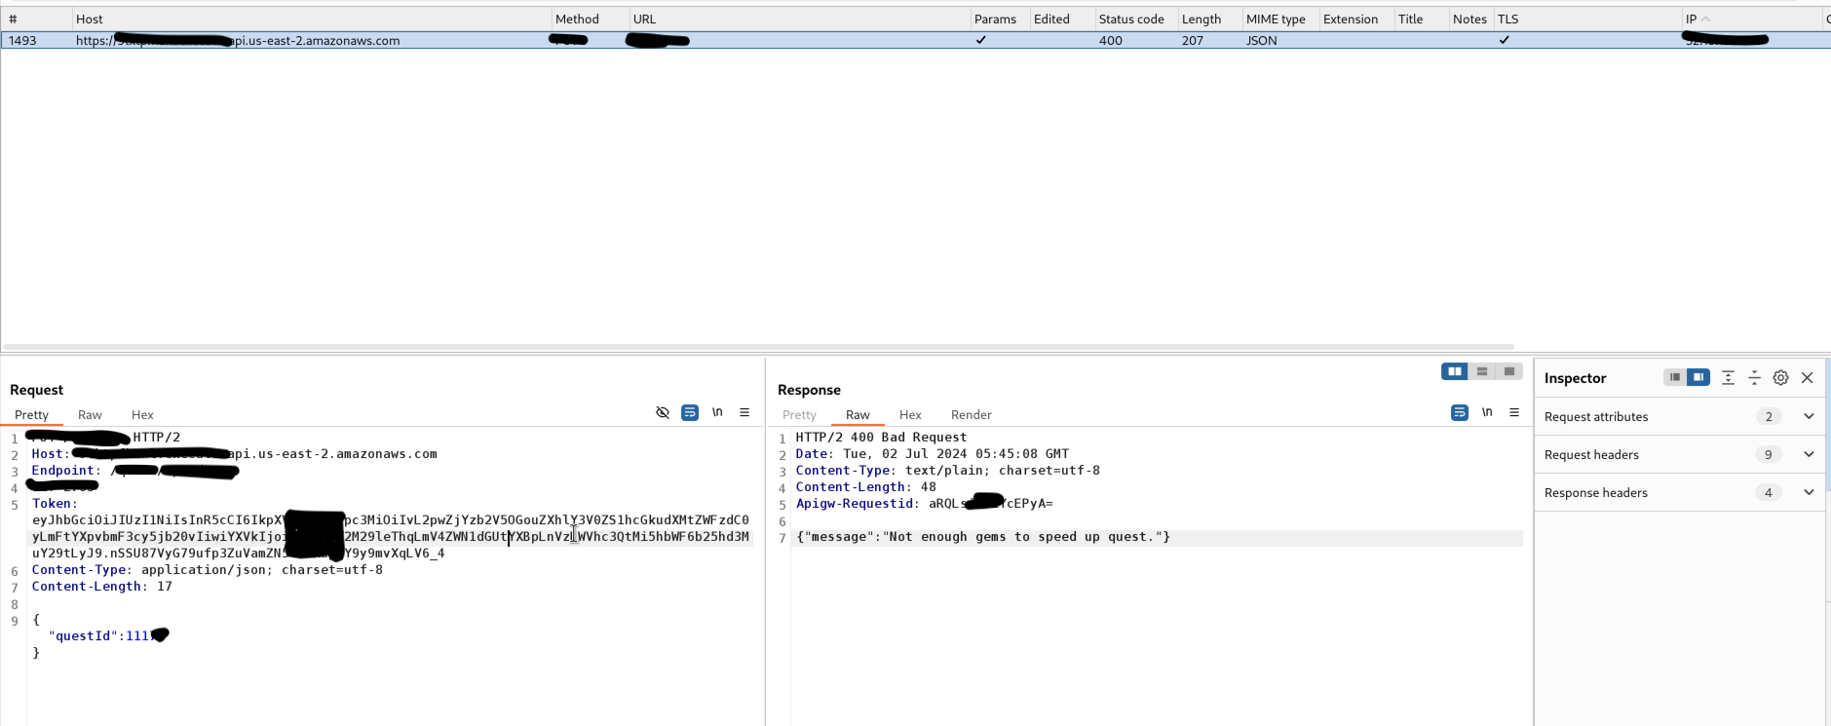Image resolution: width=1831 pixels, height=726 pixels.
Task: Select side-by-side request/response layout
Action: coord(1455,371)
